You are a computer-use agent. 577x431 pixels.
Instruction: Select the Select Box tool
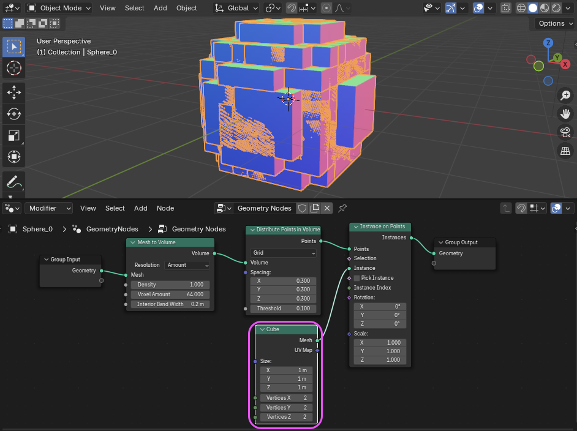tap(13, 47)
